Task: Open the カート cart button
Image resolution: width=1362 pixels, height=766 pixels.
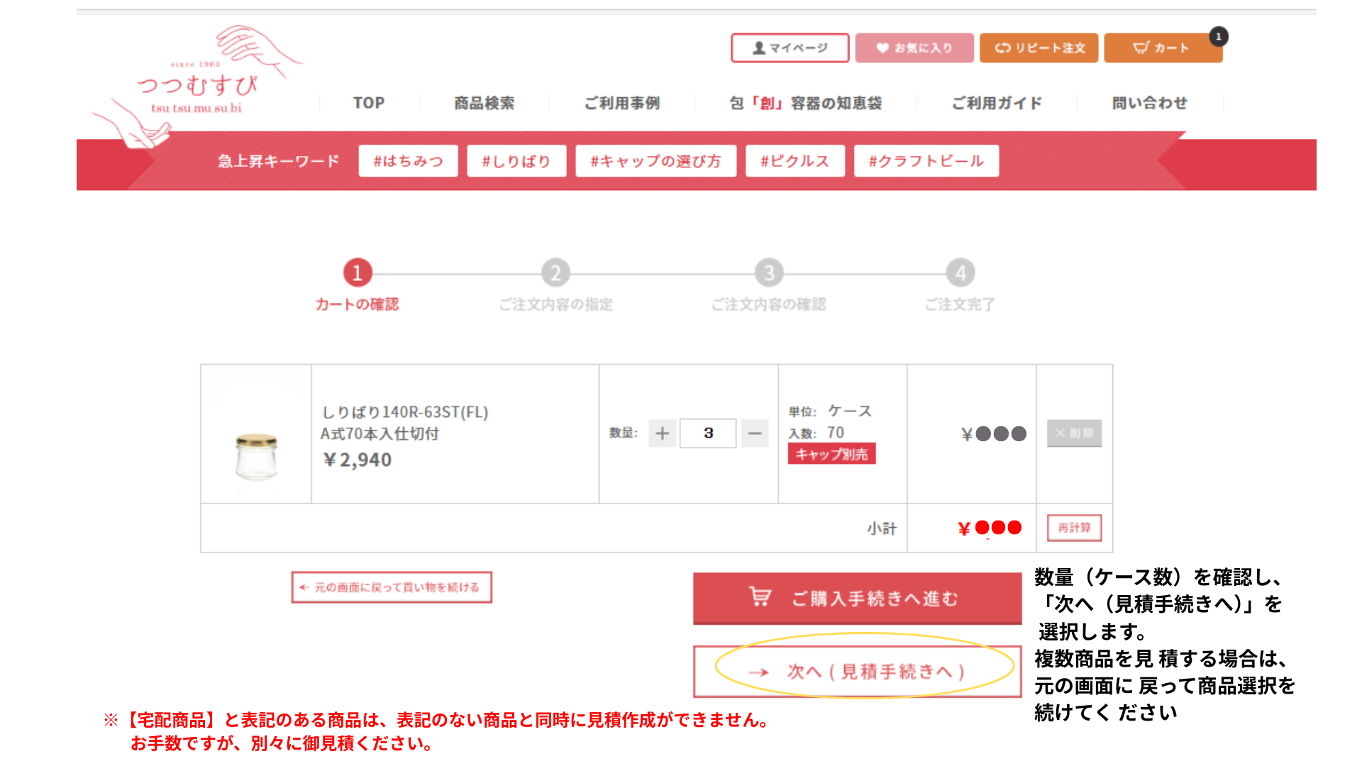Action: coord(1162,48)
